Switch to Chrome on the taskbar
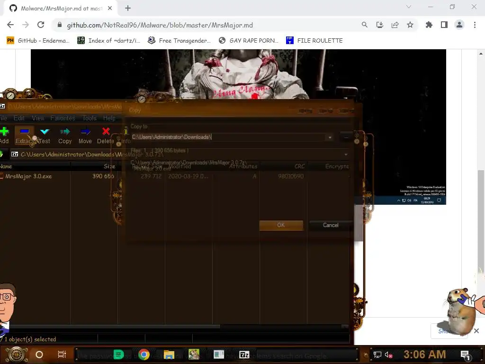485x364 pixels. (x=144, y=355)
